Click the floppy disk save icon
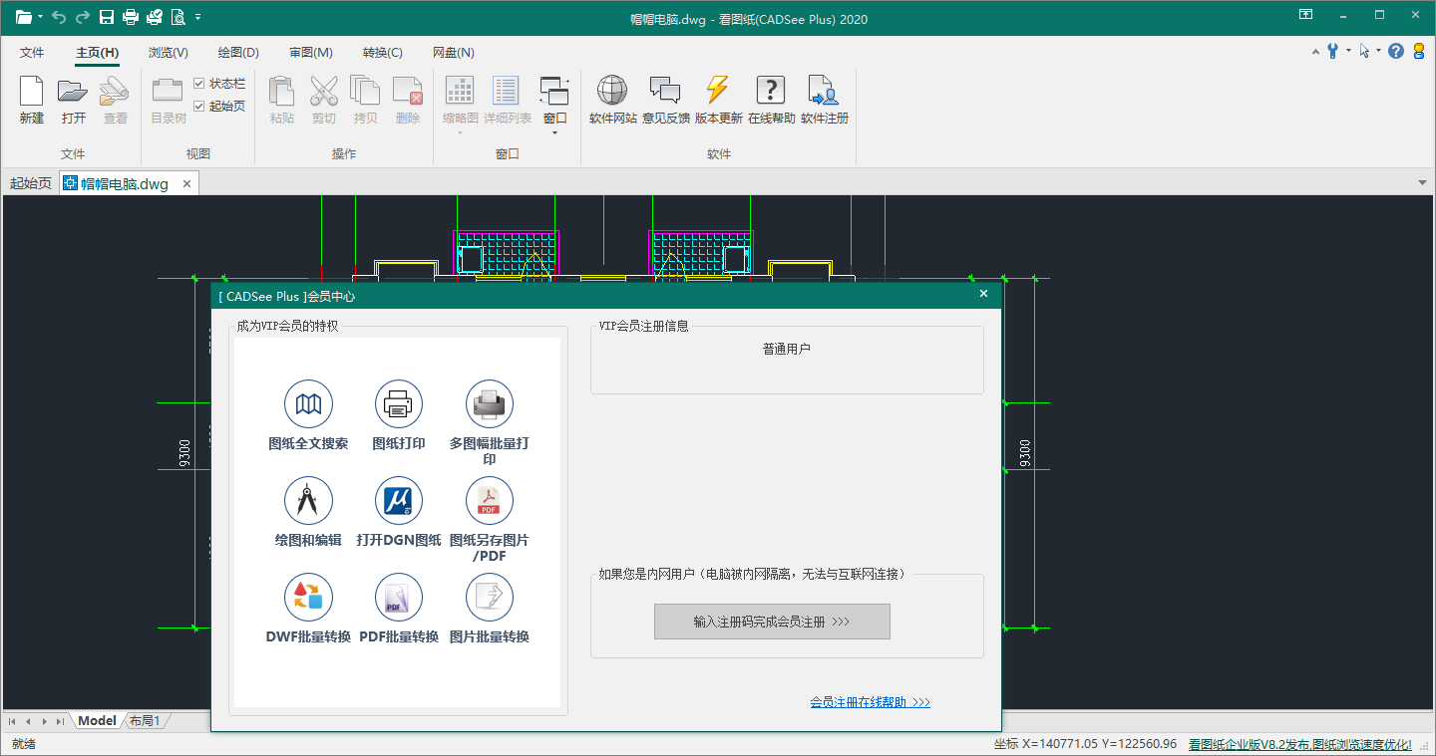1436x756 pixels. tap(107, 17)
